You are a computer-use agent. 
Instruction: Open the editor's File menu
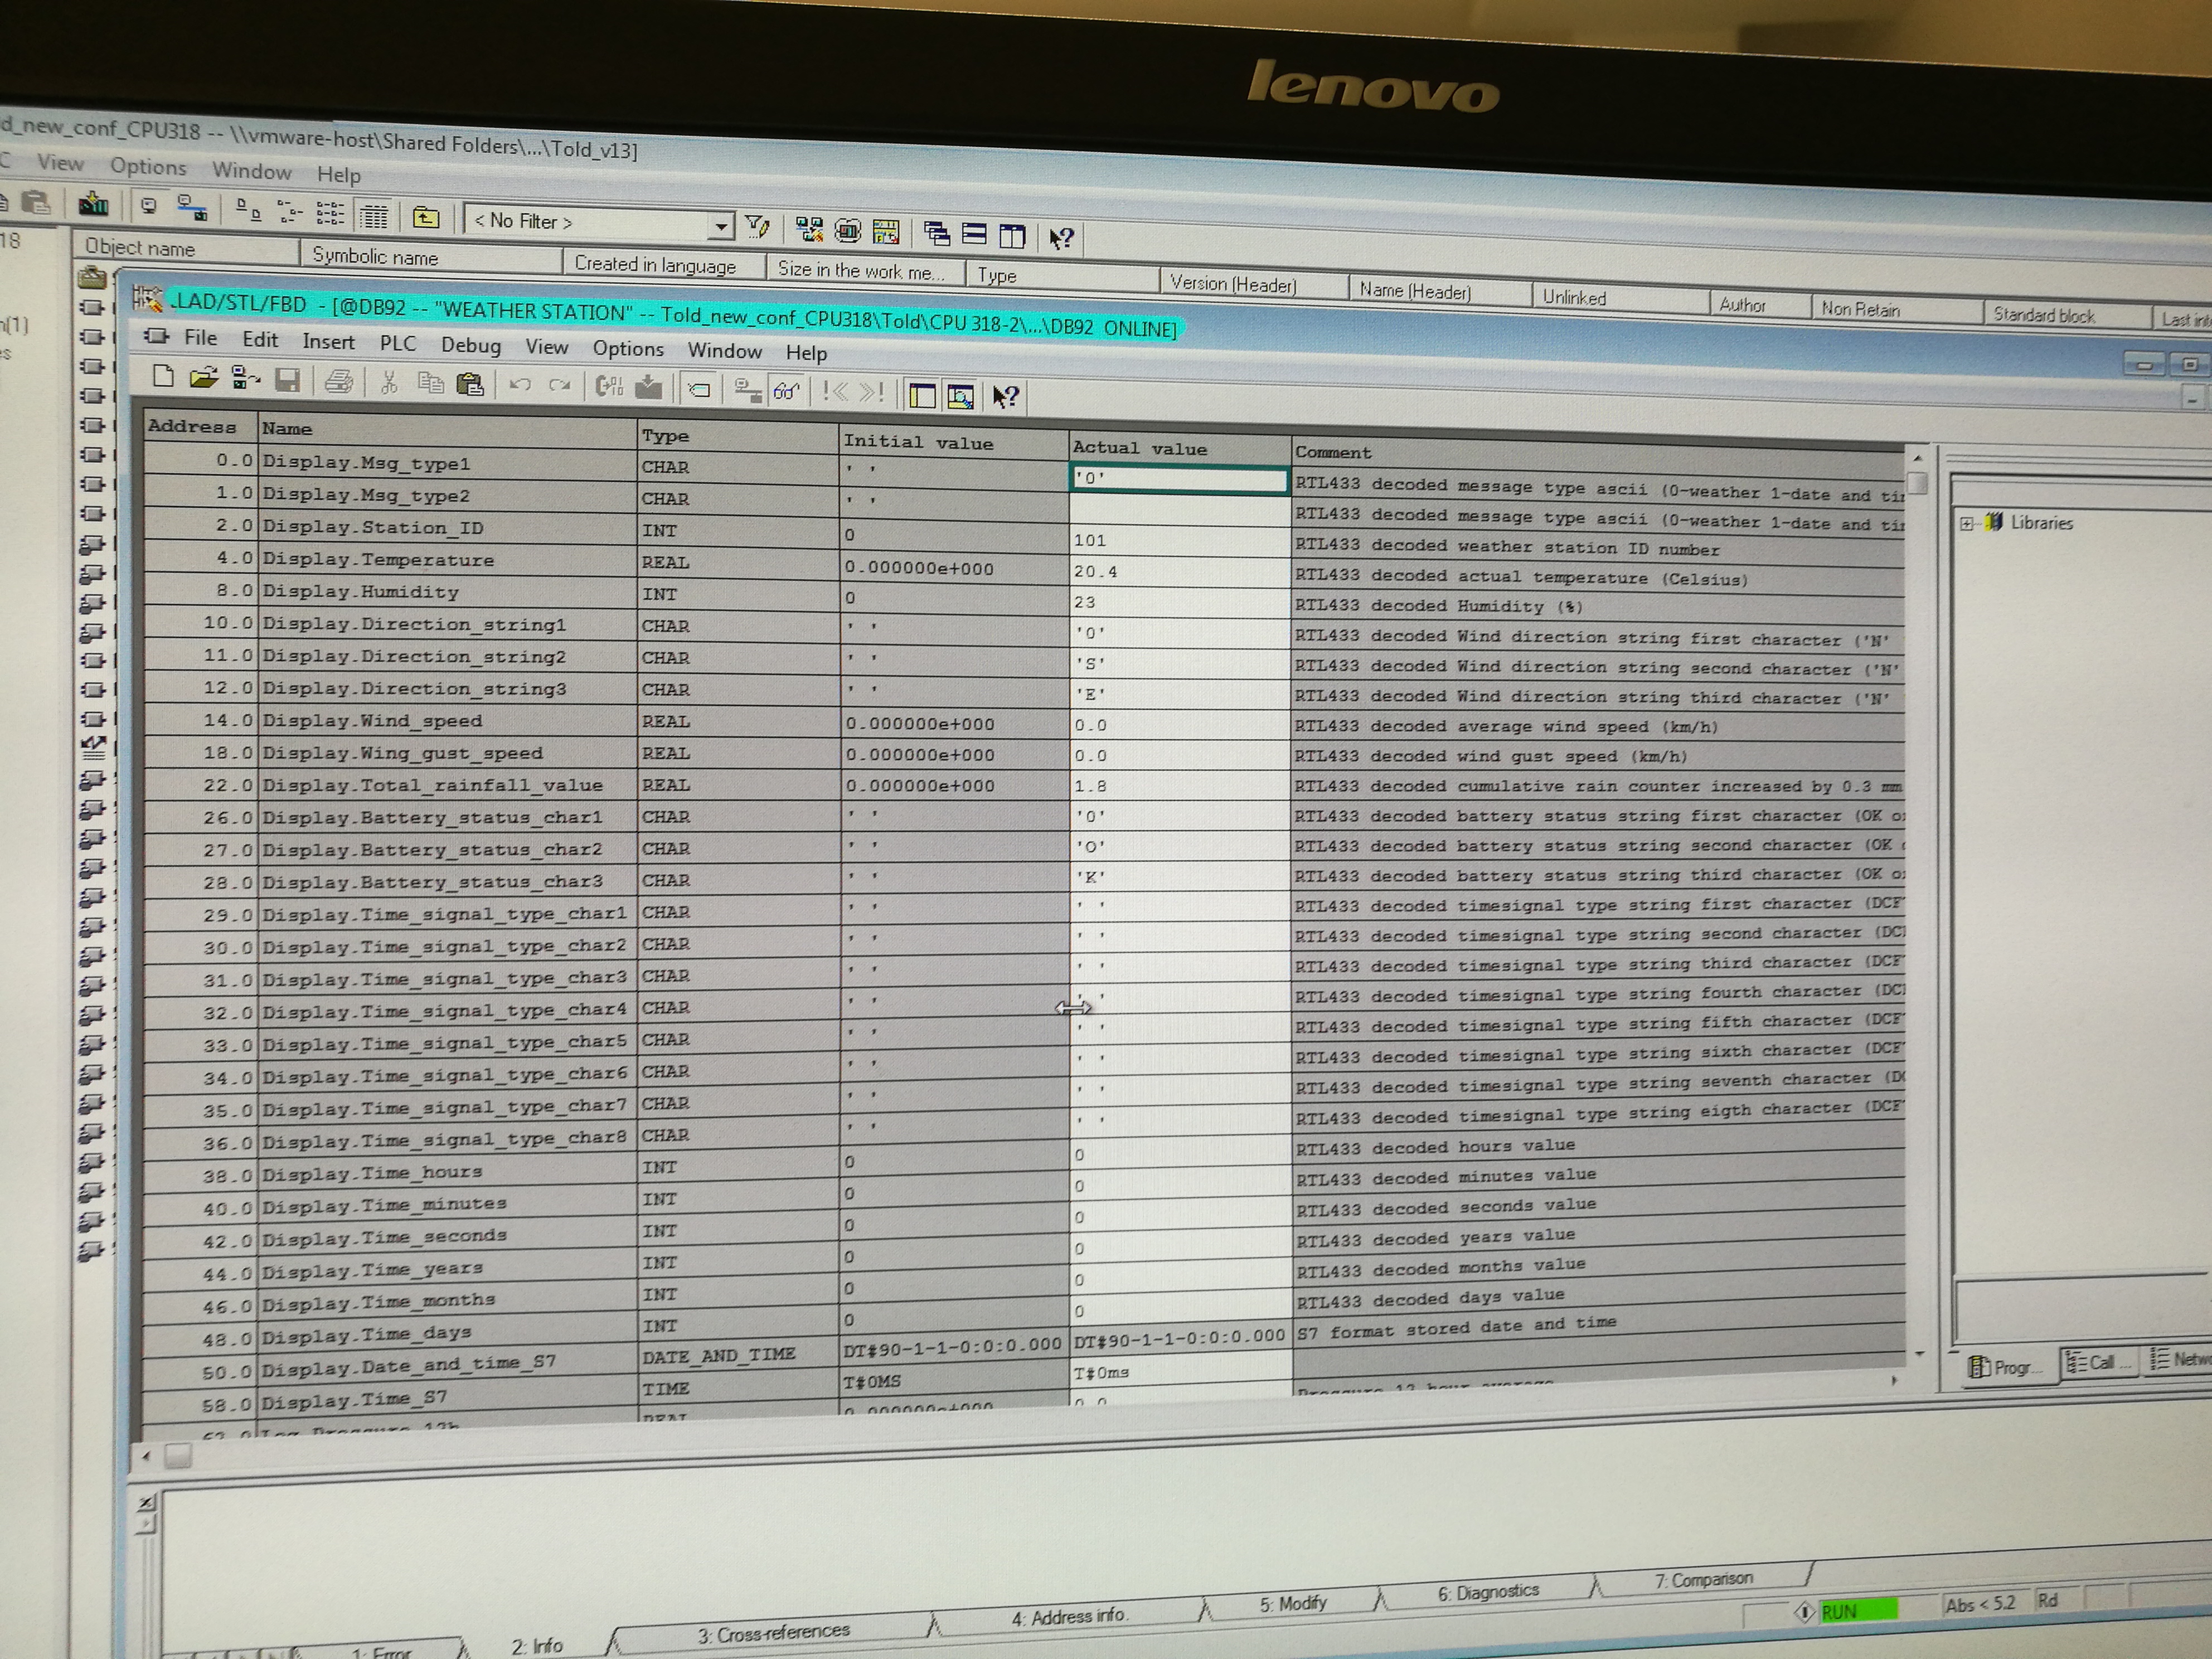pyautogui.click(x=200, y=338)
